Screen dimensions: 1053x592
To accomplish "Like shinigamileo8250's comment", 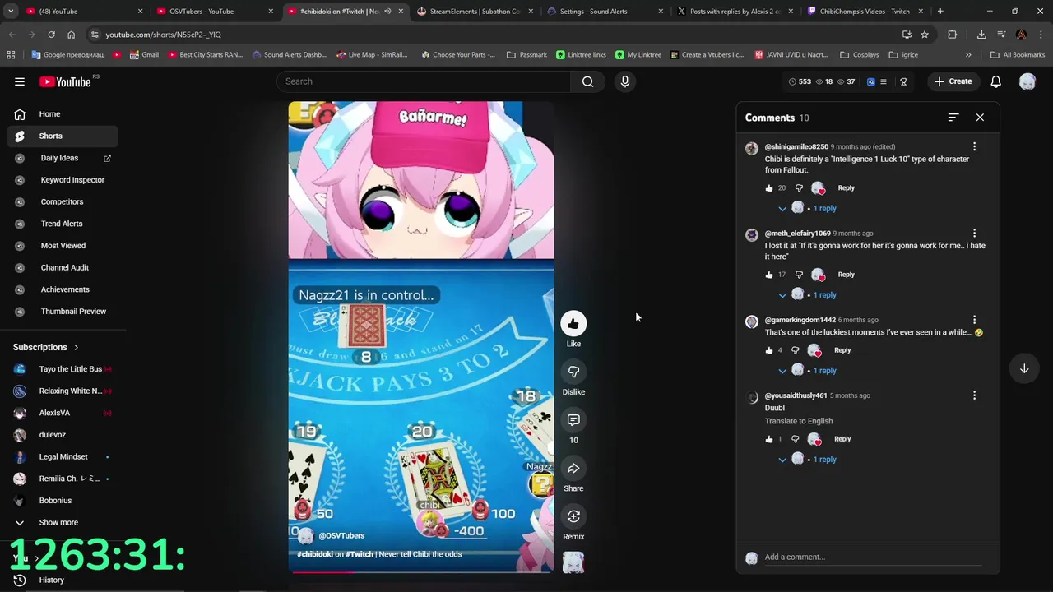I will [x=769, y=188].
